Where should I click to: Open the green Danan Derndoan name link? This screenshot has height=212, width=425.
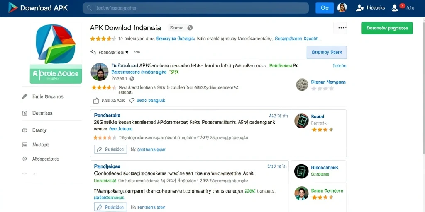pyautogui.click(x=327, y=191)
